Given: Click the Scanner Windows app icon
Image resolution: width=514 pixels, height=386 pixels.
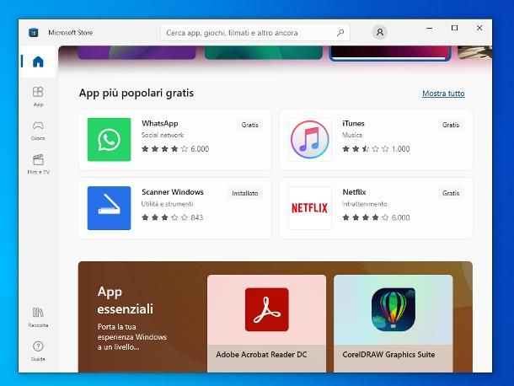Looking at the screenshot, I should 109,208.
